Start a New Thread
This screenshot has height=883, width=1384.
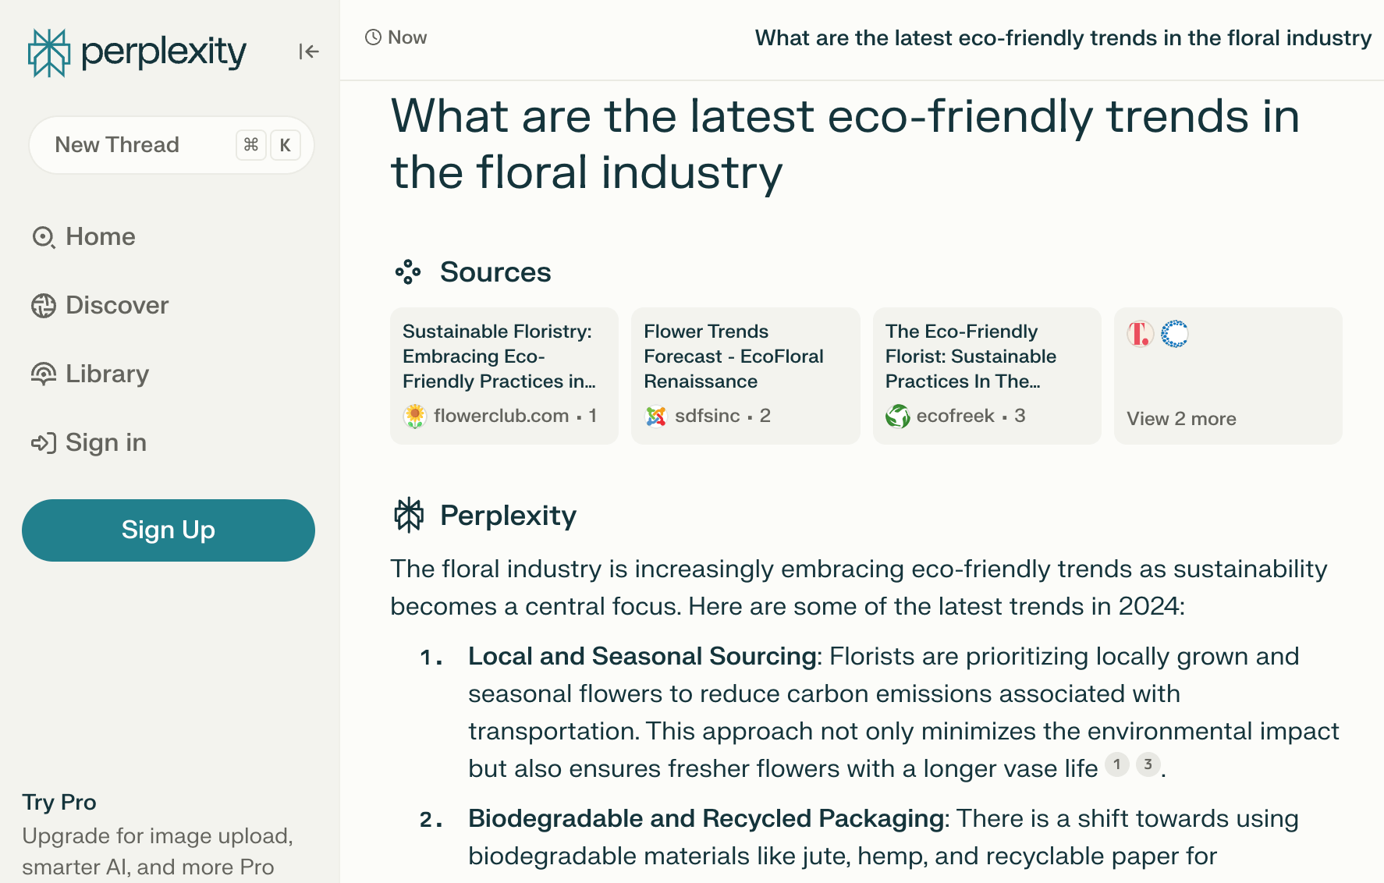(172, 145)
